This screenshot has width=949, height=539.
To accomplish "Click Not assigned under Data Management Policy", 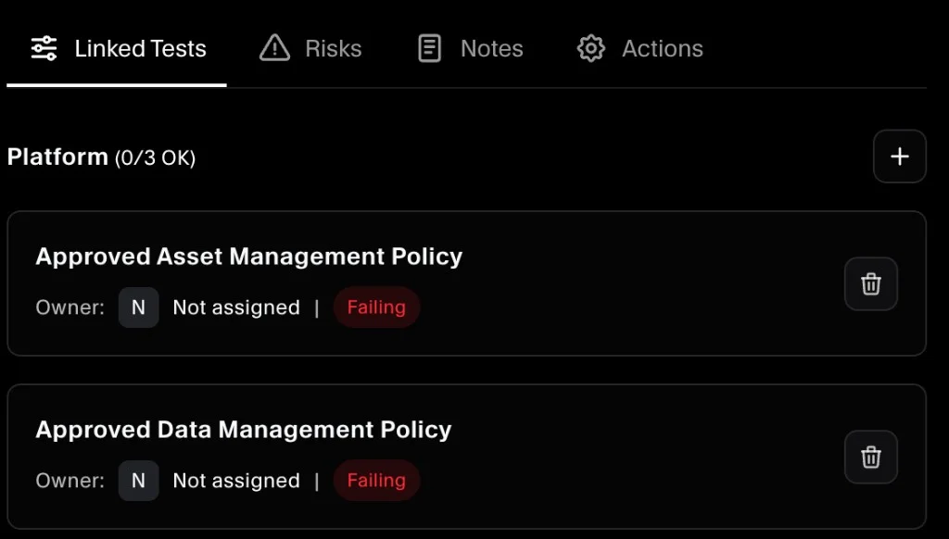I will pos(236,481).
